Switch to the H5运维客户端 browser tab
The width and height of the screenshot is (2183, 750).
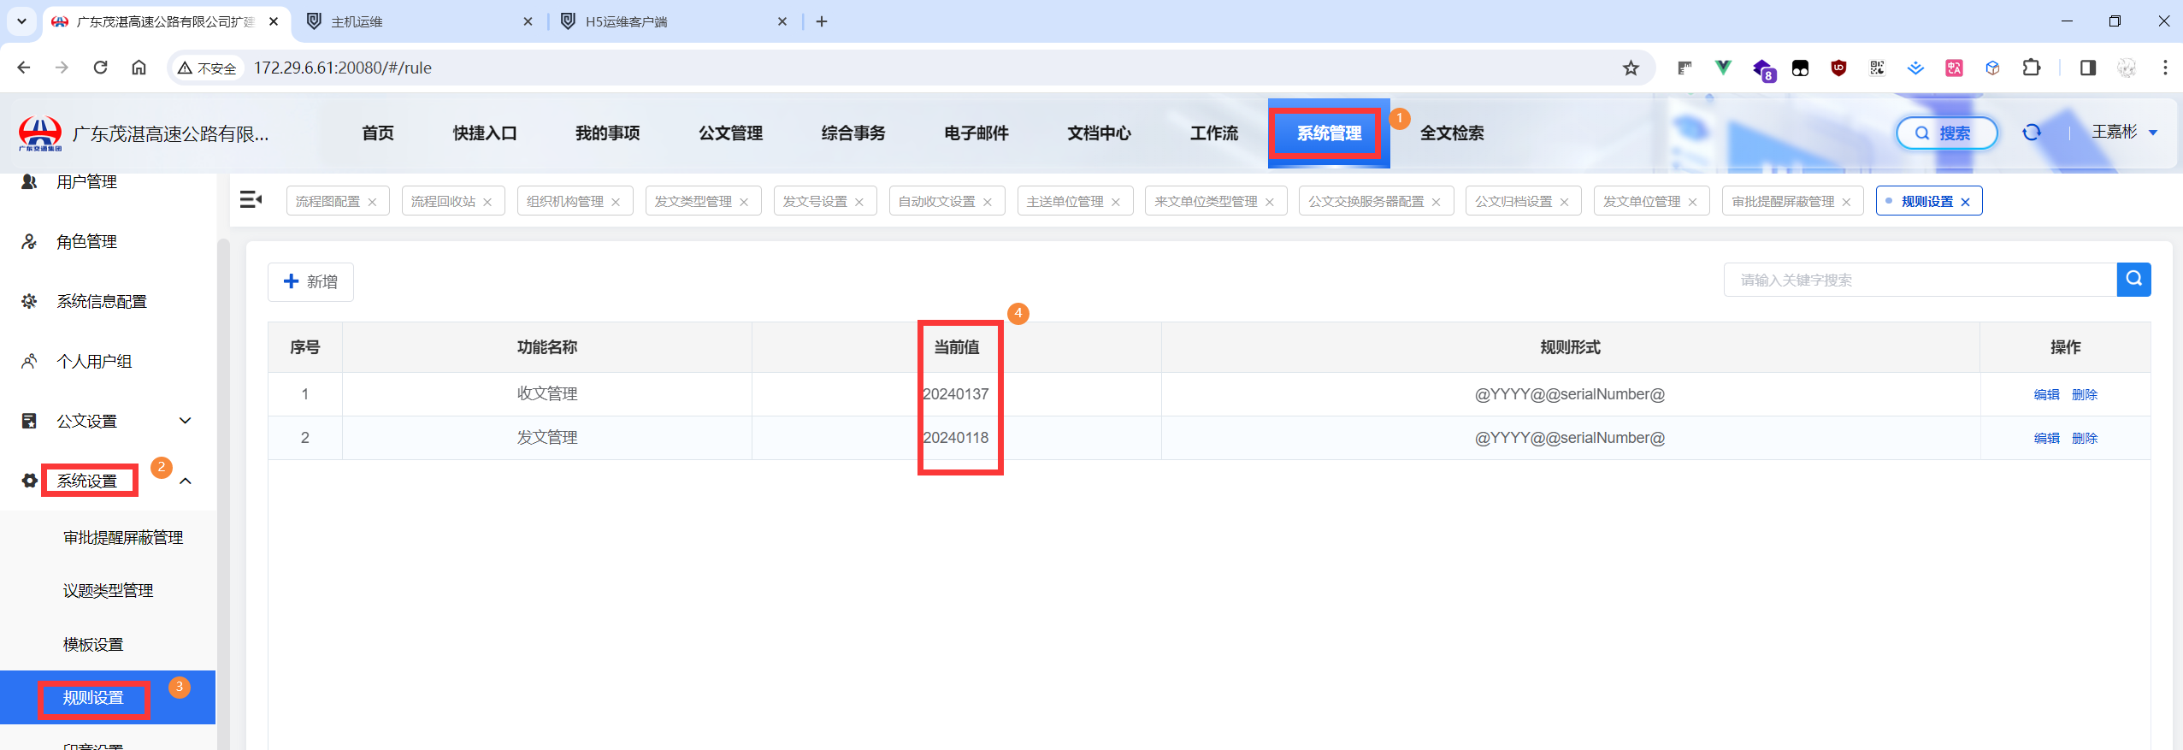pyautogui.click(x=674, y=21)
